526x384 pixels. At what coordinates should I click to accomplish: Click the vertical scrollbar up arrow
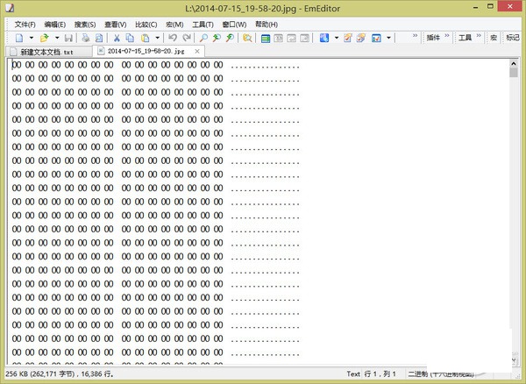click(x=513, y=64)
